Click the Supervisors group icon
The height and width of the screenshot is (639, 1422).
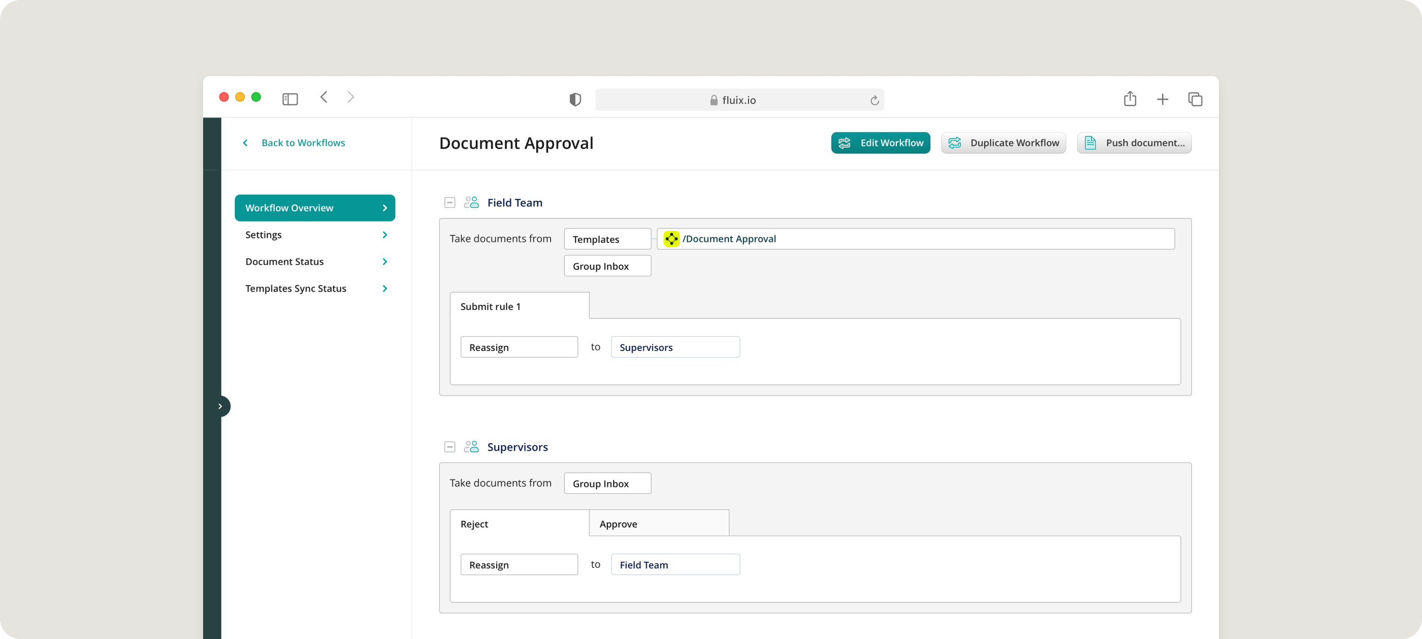[x=471, y=447]
